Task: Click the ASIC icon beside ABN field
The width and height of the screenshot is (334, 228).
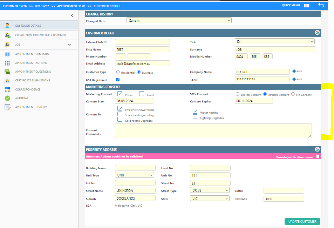Action: tap(297, 79)
